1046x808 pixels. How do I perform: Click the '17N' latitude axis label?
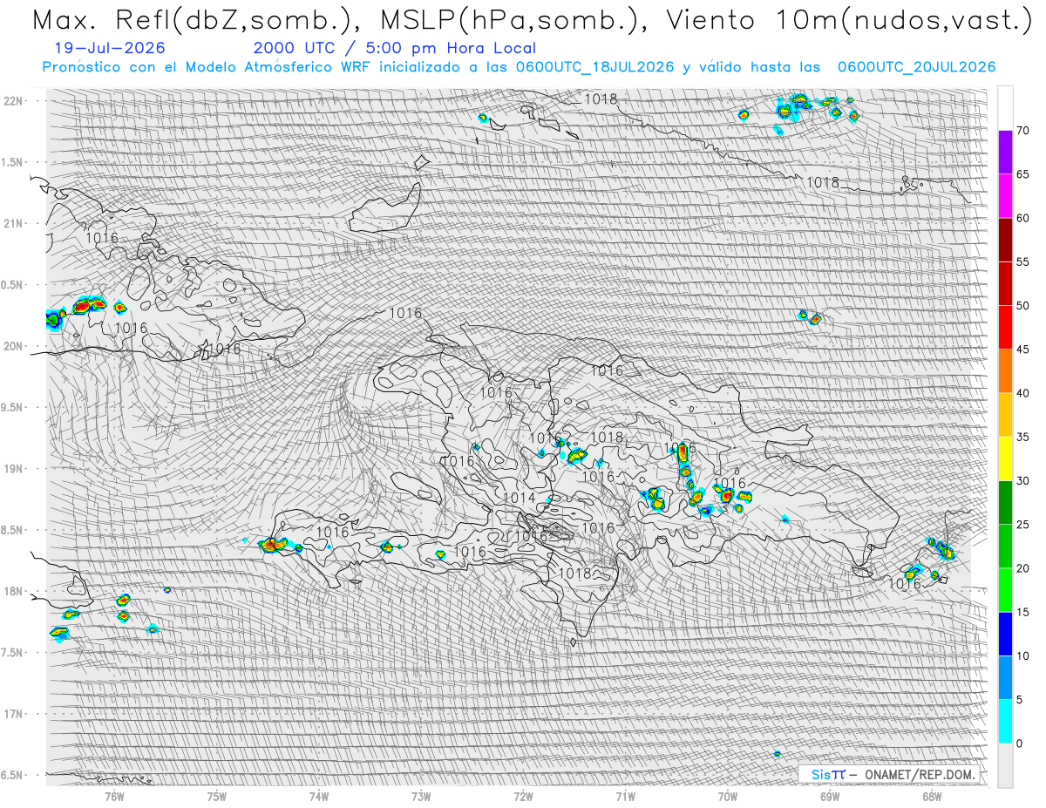[13, 715]
